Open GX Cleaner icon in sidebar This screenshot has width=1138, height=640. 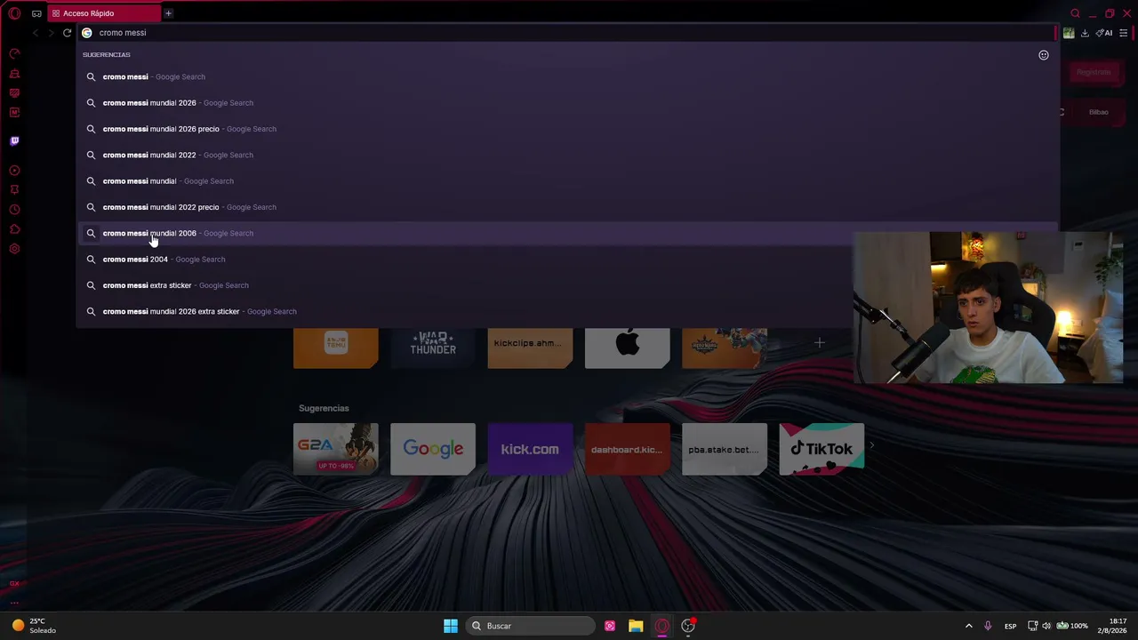tap(14, 74)
